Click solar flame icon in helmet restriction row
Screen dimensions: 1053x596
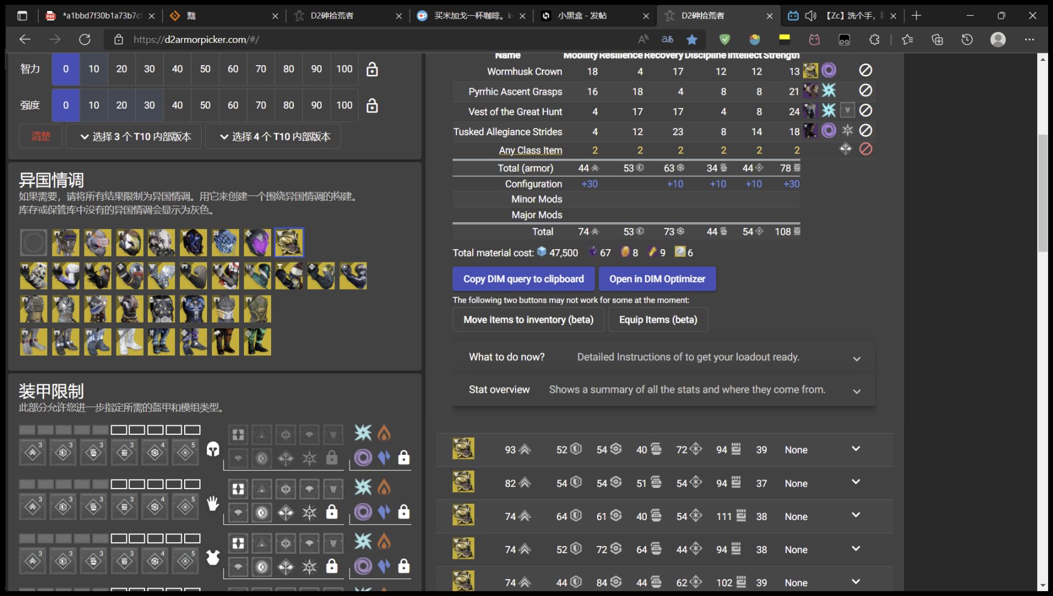tap(384, 433)
